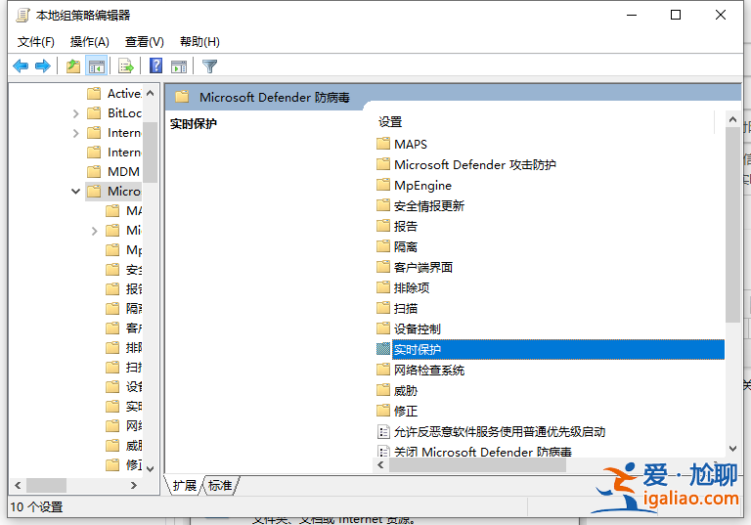Select the MDM tree item
Screen dimensions: 751x525
coord(114,171)
